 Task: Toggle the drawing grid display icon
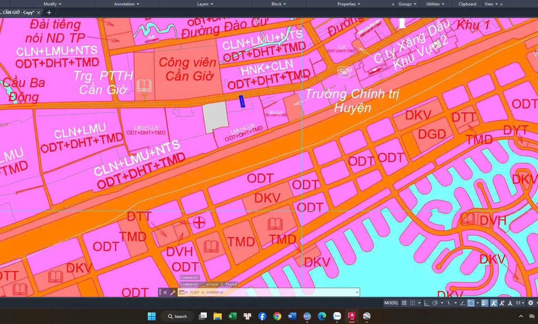[404, 303]
